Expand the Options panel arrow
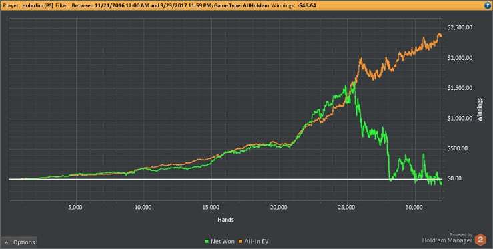 [x=7, y=242]
